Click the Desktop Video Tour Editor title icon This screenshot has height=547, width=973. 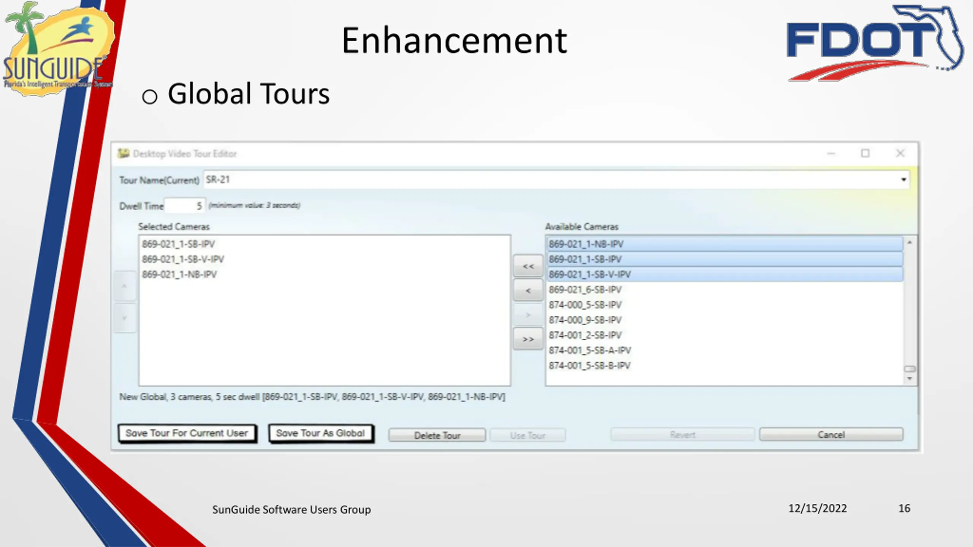[x=123, y=153]
